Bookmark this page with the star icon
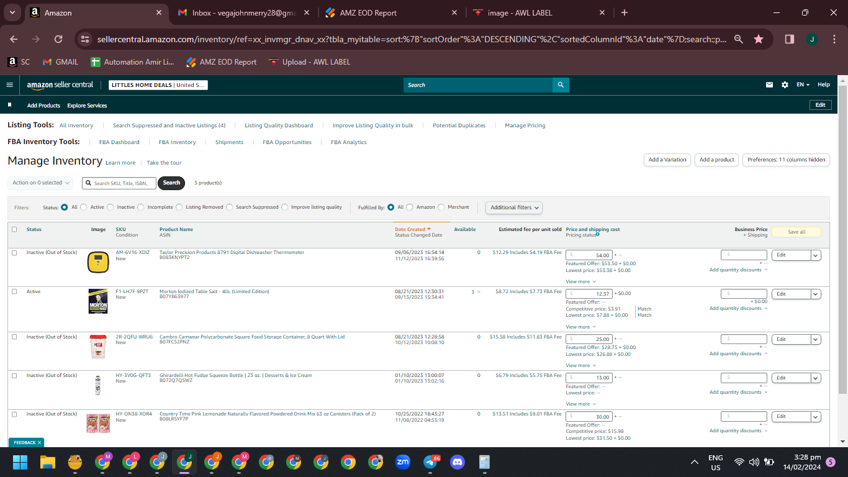This screenshot has height=477, width=848. [759, 39]
